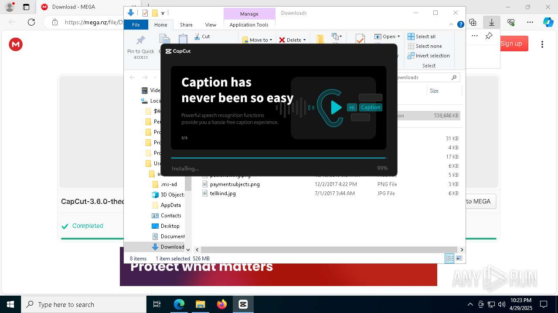The height and width of the screenshot is (313, 558).
Task: Click Select none in Explorer ribbon
Action: (425, 46)
